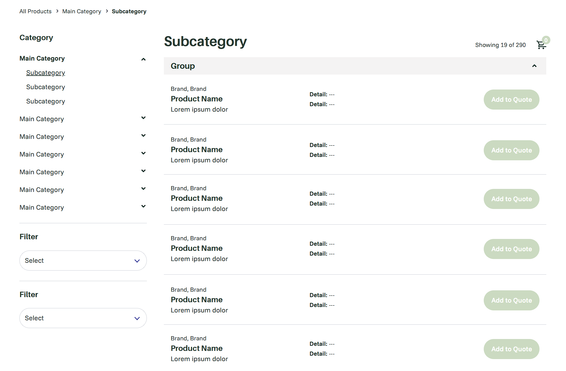Open Main Category from the breadcrumb trail
Screen dimensions: 566x371
(82, 11)
